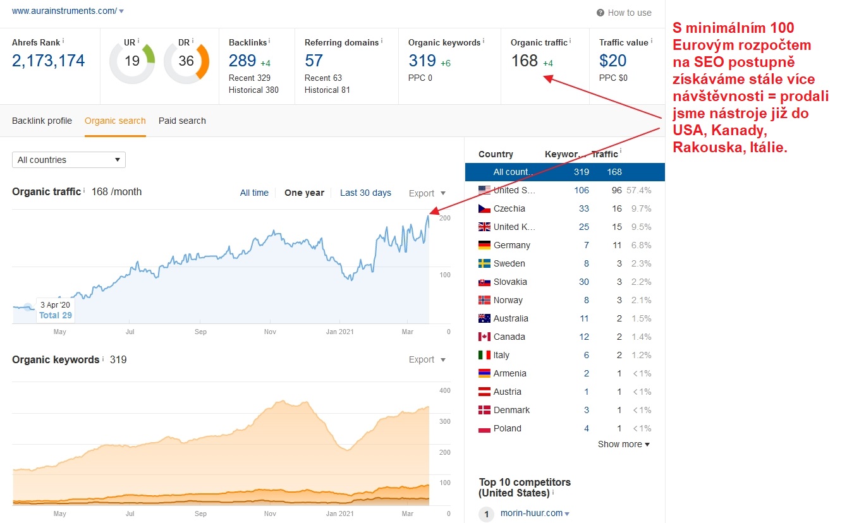Select the Last 30 days range
Screen dimensions: 847x523
[365, 193]
